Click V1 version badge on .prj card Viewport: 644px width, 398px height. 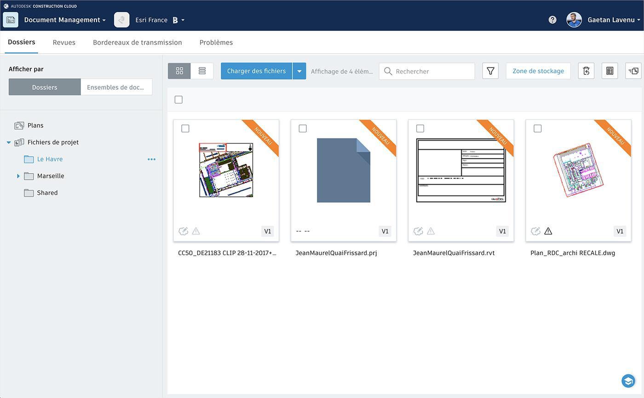[x=385, y=231]
